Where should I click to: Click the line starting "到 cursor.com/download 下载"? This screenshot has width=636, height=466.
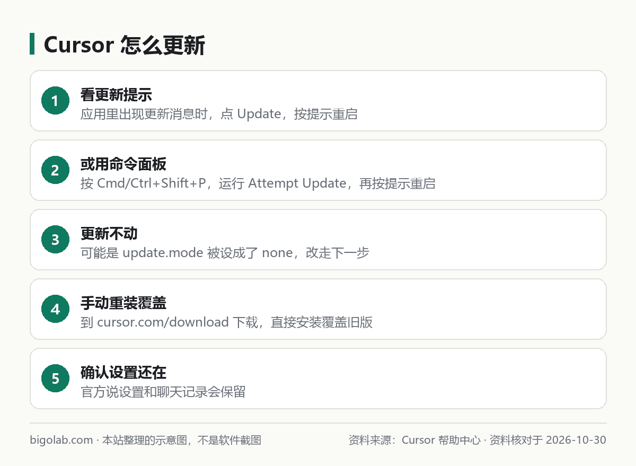click(227, 322)
